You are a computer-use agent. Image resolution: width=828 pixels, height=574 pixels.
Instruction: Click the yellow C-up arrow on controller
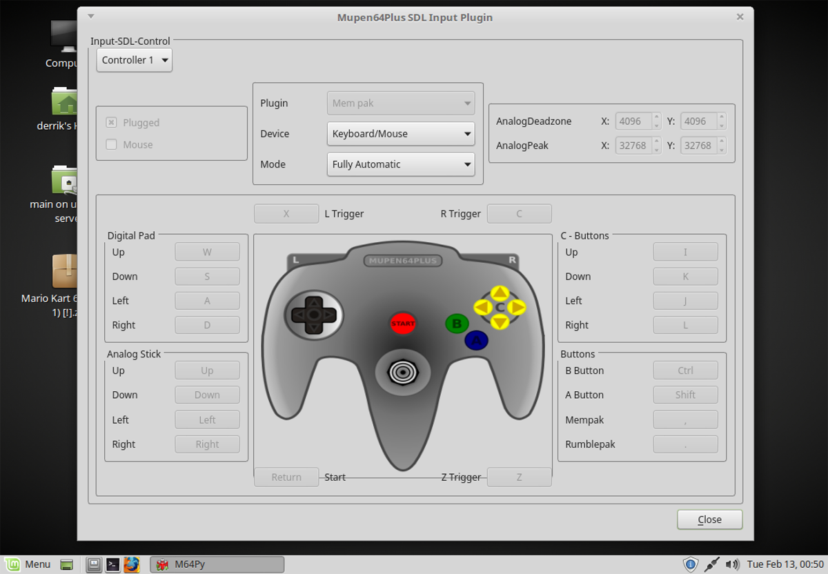pos(500,293)
